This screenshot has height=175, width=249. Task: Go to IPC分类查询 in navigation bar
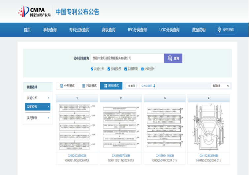[137, 30]
